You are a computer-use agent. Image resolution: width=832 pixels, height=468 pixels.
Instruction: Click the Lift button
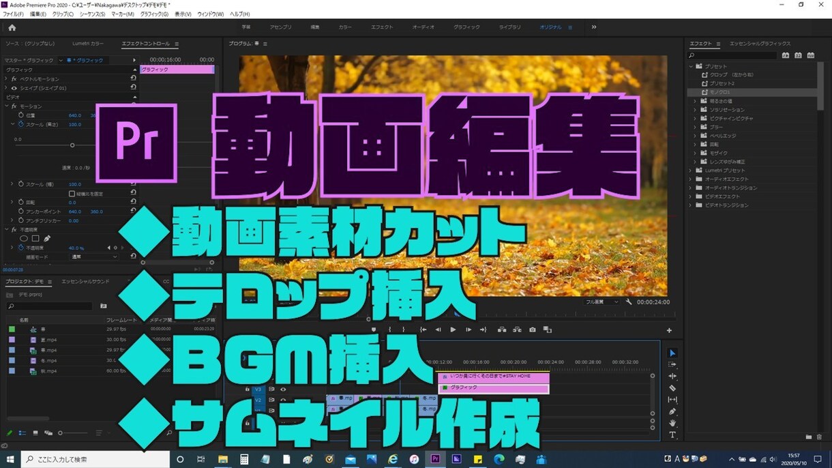[502, 330]
